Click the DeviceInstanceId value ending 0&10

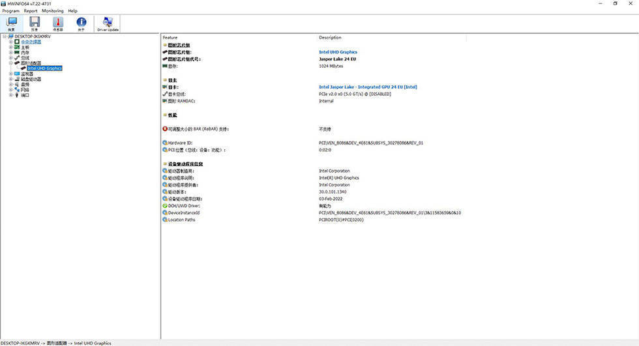click(x=390, y=212)
